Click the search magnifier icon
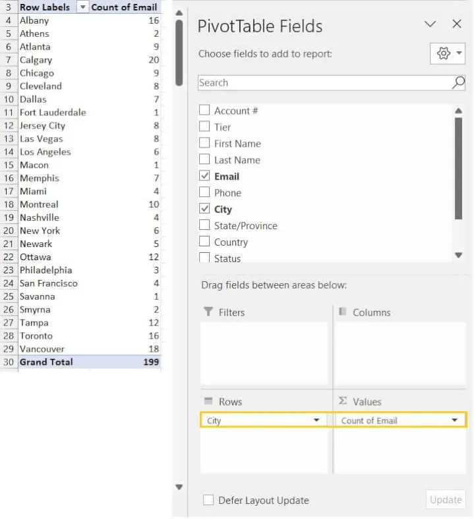Screen dimensions: 474x519 point(458,82)
